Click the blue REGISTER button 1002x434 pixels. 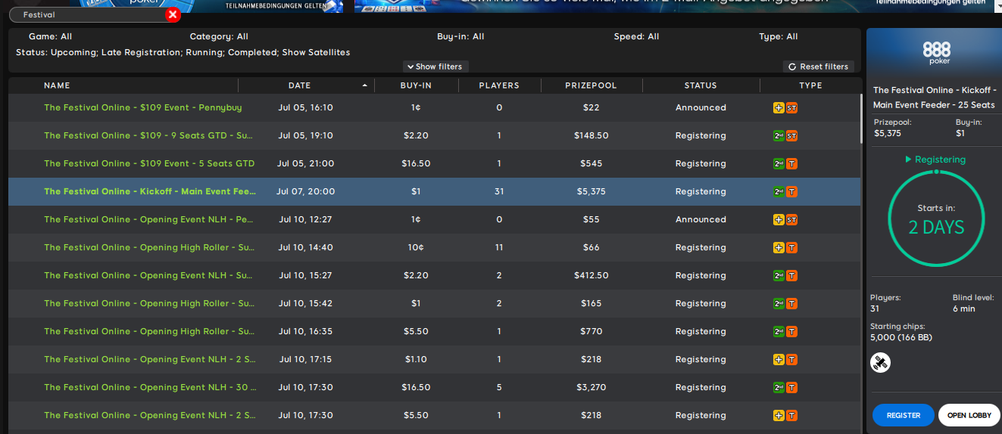(x=904, y=415)
